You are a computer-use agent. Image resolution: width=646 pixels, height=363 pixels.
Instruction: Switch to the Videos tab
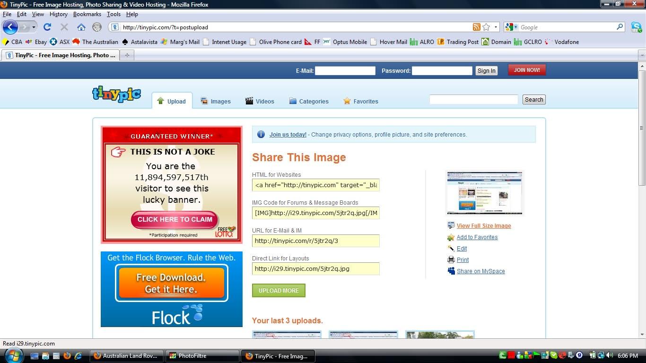coord(260,101)
